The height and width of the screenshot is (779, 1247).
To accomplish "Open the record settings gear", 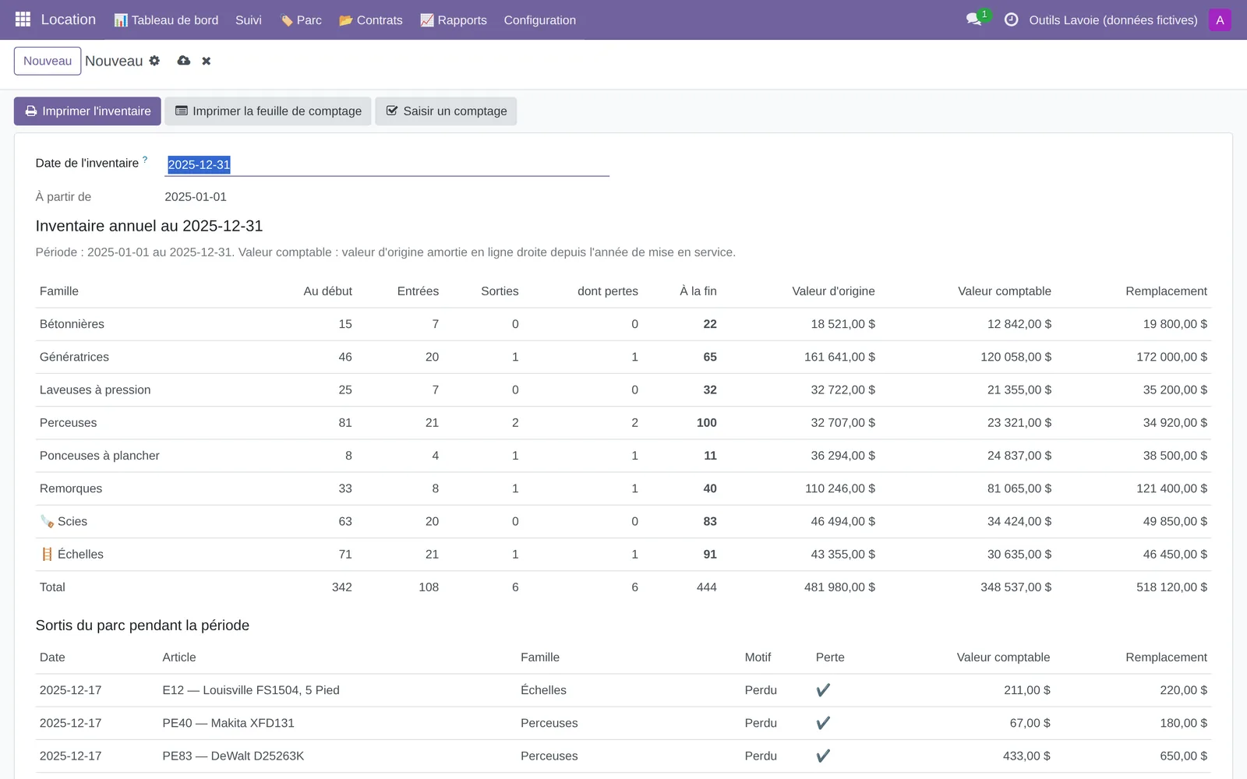I will pyautogui.click(x=154, y=61).
